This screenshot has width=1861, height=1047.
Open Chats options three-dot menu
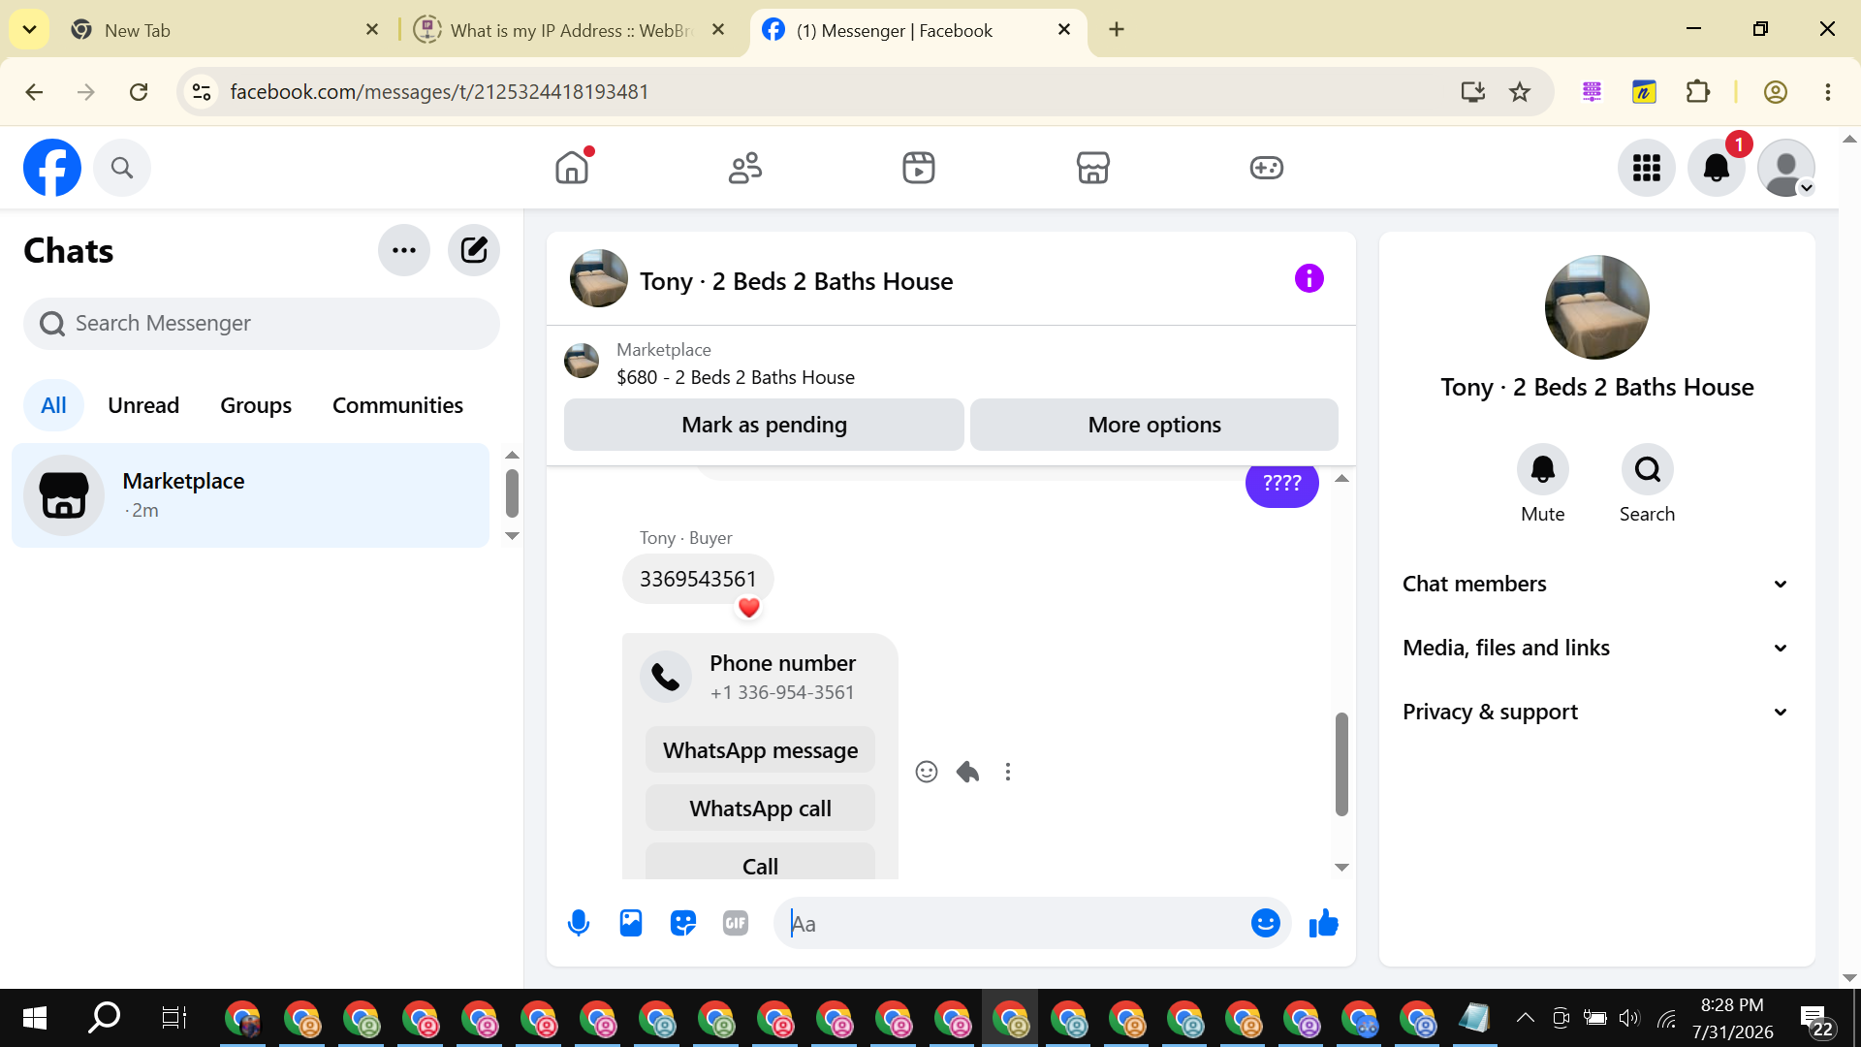404,250
